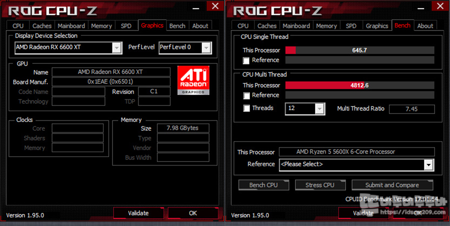The height and width of the screenshot is (226, 450).
Task: Close the right ROG CPU-Z Bench window
Action: pos(440,6)
